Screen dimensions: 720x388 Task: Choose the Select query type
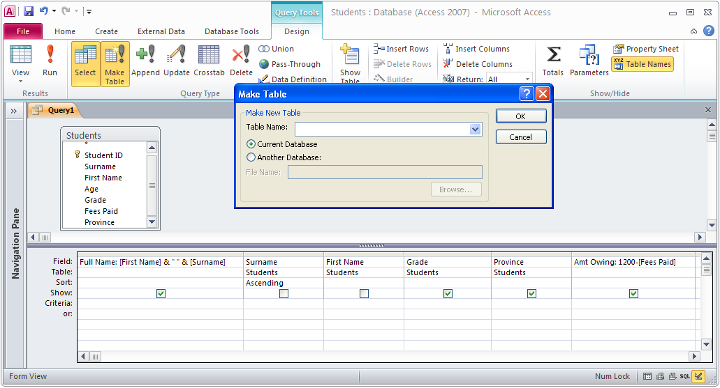pyautogui.click(x=85, y=63)
